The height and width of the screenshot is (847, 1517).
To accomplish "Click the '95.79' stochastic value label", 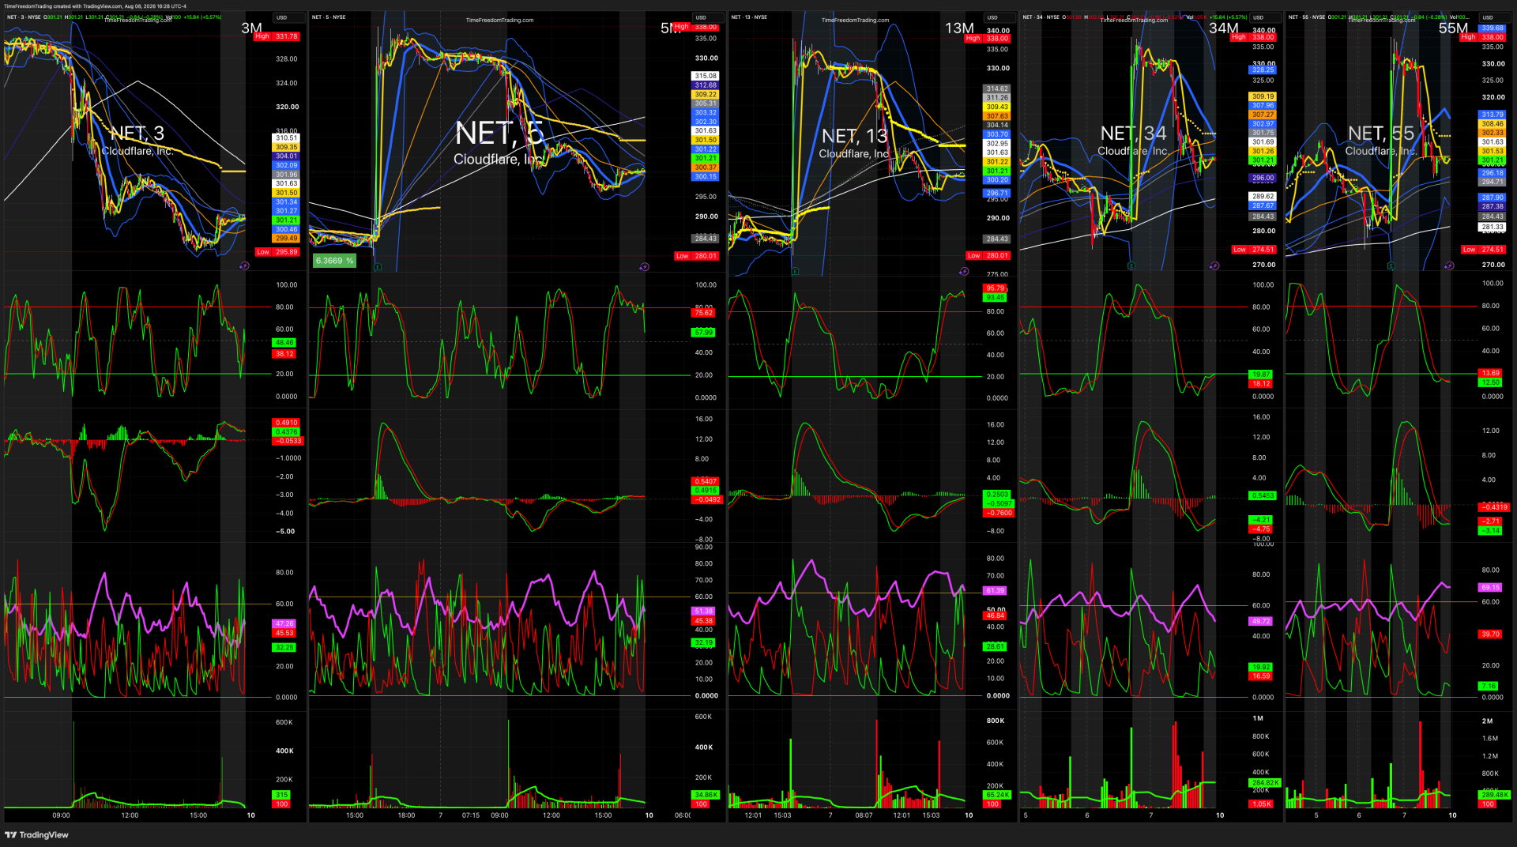I will [x=996, y=288].
